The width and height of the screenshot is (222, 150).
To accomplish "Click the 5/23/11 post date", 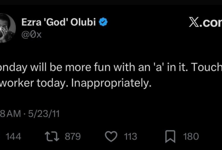I will (44, 114).
